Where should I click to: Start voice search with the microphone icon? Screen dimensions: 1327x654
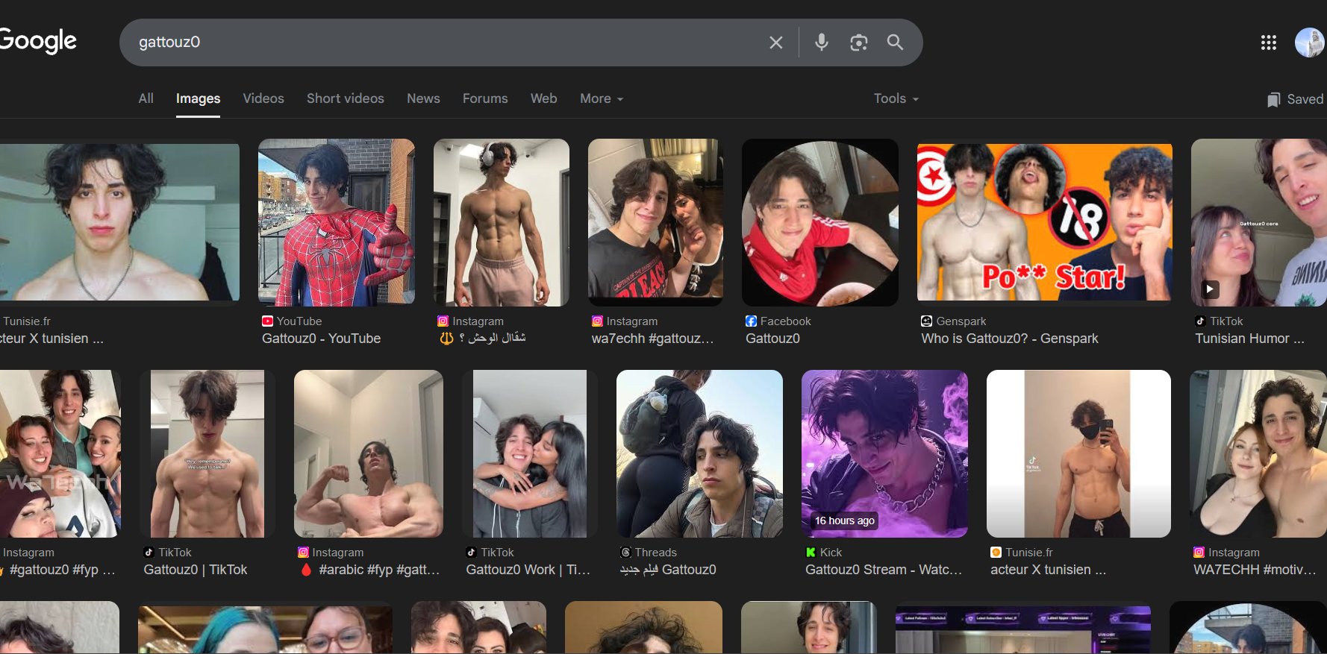pos(822,43)
